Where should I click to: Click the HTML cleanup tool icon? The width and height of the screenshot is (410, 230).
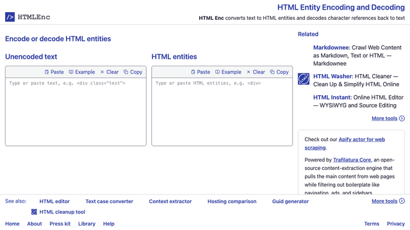pyautogui.click(x=34, y=211)
